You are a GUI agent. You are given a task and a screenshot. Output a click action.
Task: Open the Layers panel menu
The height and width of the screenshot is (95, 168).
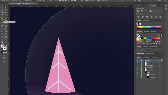[x=162, y=57]
